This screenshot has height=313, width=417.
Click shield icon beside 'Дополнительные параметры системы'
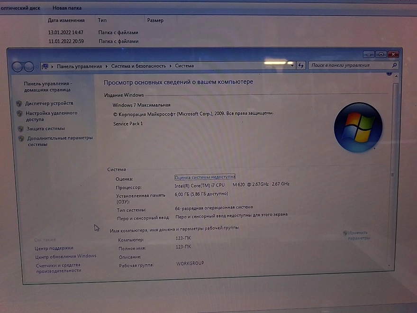(21, 138)
